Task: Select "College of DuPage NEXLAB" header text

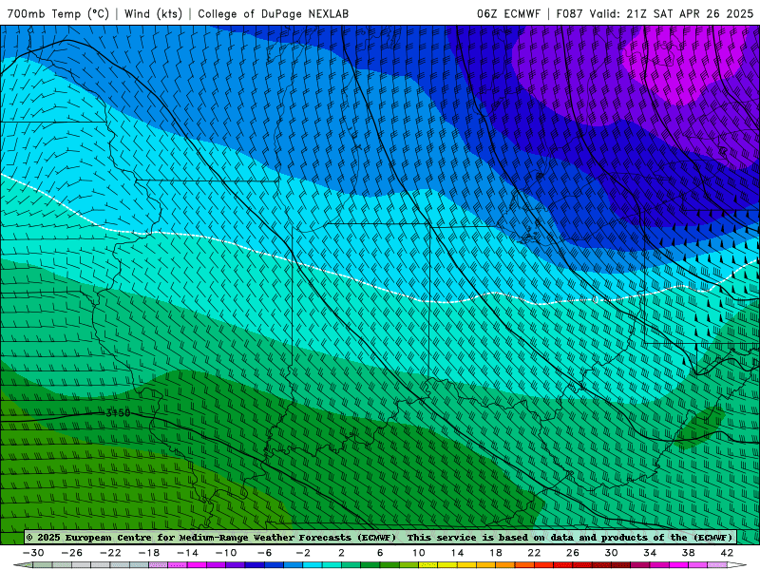Action: point(273,13)
